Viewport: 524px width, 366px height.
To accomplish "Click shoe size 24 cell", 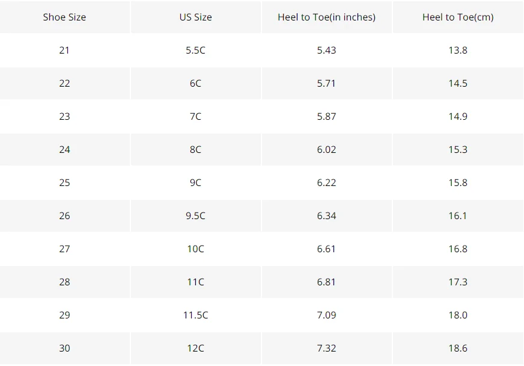I will click(x=64, y=149).
